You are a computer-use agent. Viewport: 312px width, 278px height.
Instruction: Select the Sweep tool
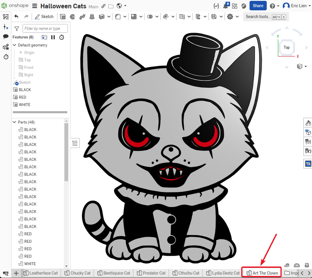pyautogui.click(x=82, y=16)
